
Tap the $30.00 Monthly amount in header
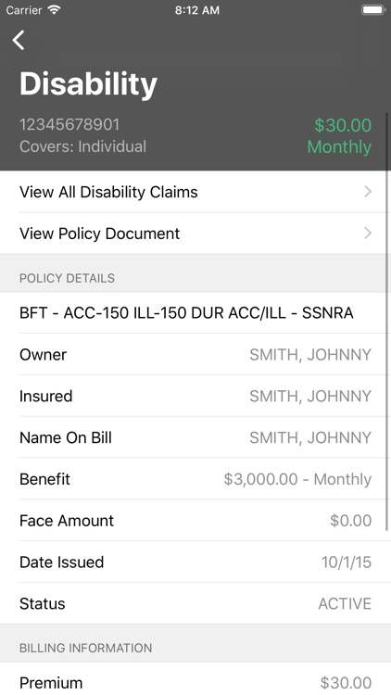pos(339,136)
